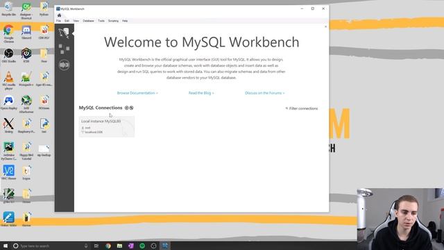444x250 pixels.
Task: Open Qt Designer shortcut on desktop
Action: coord(26,10)
